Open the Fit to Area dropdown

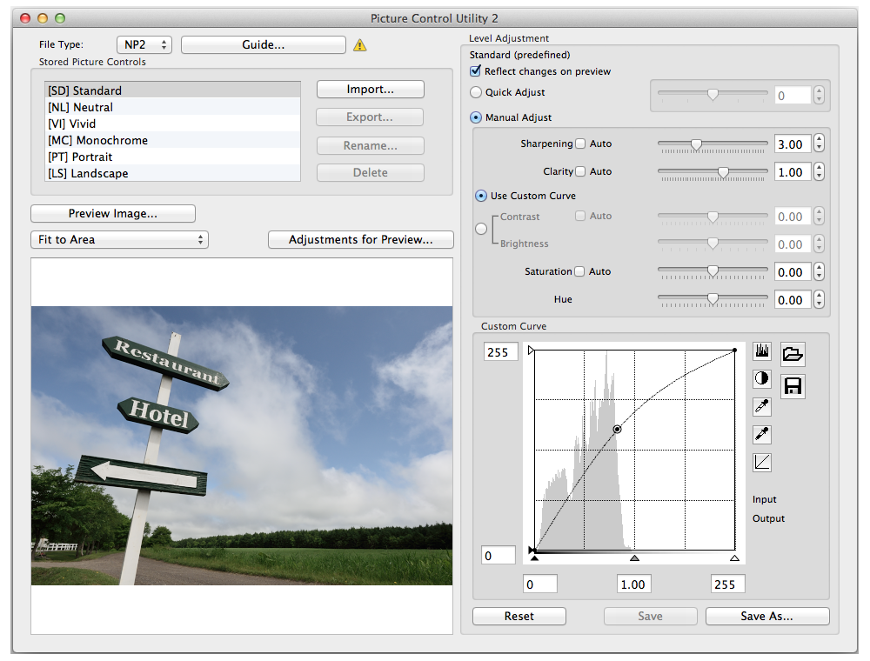click(119, 239)
